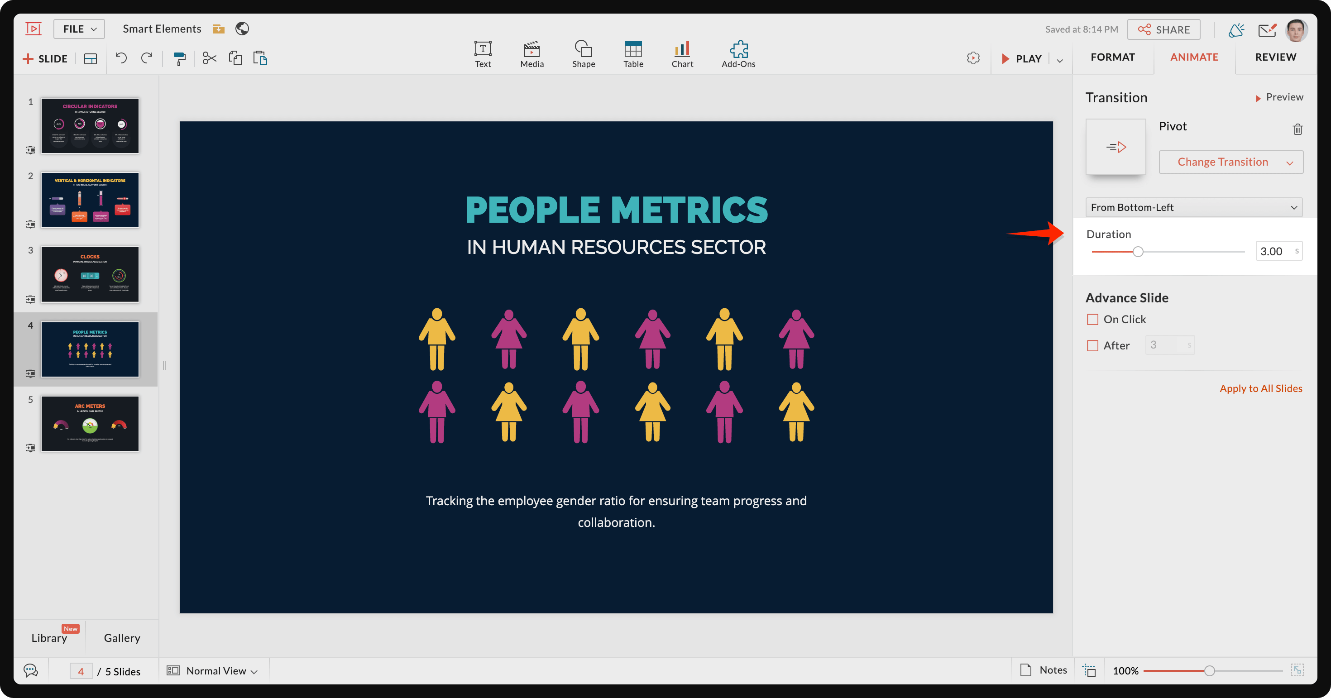
Task: Delete Pivot transition with trash icon
Action: point(1297,129)
